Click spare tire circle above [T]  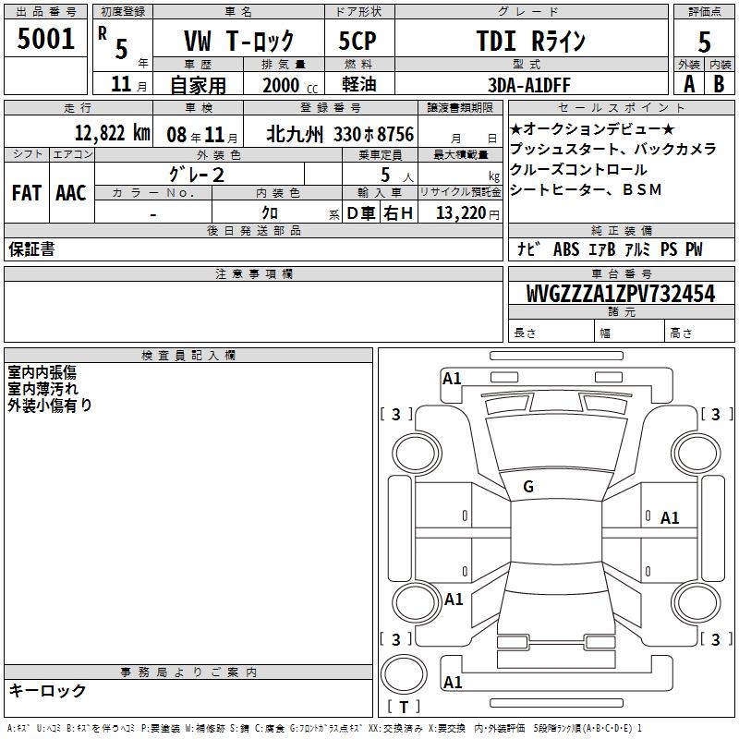404,674
